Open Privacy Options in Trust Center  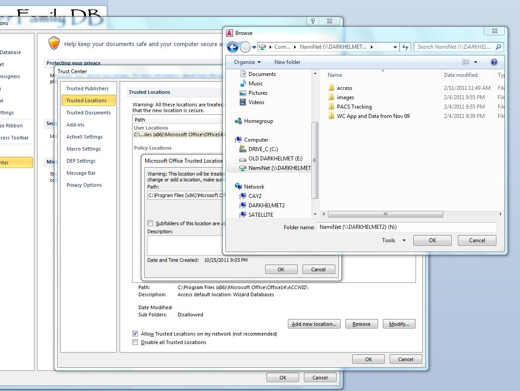(x=84, y=185)
